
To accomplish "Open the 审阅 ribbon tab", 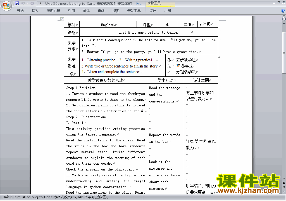I will click(x=101, y=11).
